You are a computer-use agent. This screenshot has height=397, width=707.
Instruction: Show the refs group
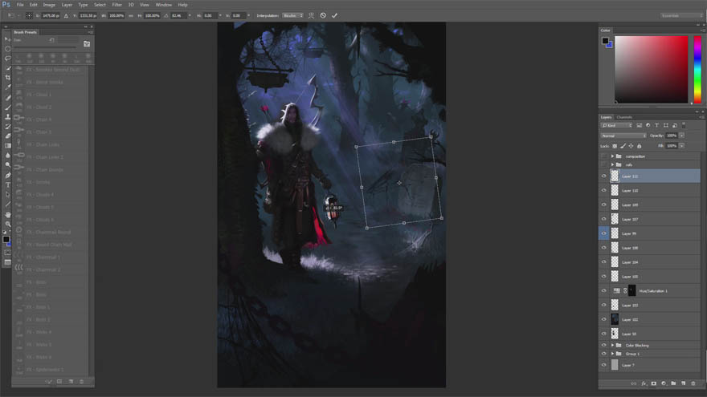603,164
